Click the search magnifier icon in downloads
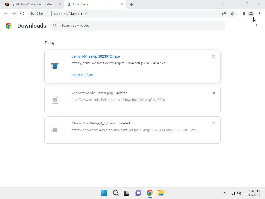The width and height of the screenshot is (265, 199). click(x=55, y=26)
